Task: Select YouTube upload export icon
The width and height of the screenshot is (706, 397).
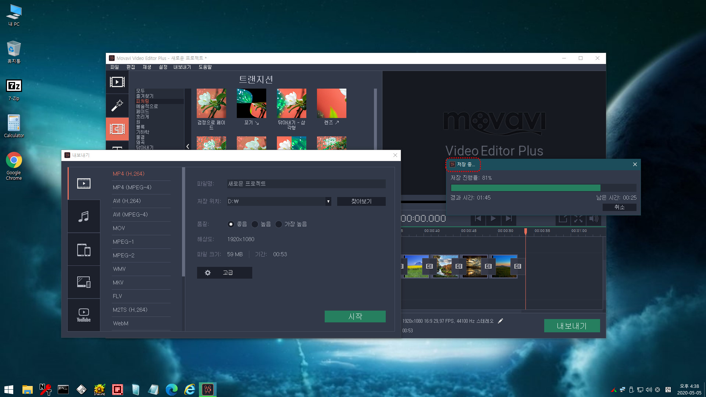Action: [84, 315]
